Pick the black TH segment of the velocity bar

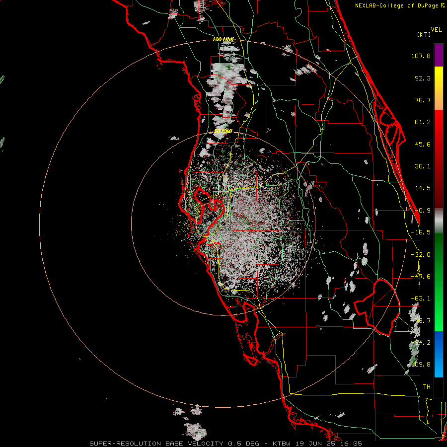pos(439,387)
